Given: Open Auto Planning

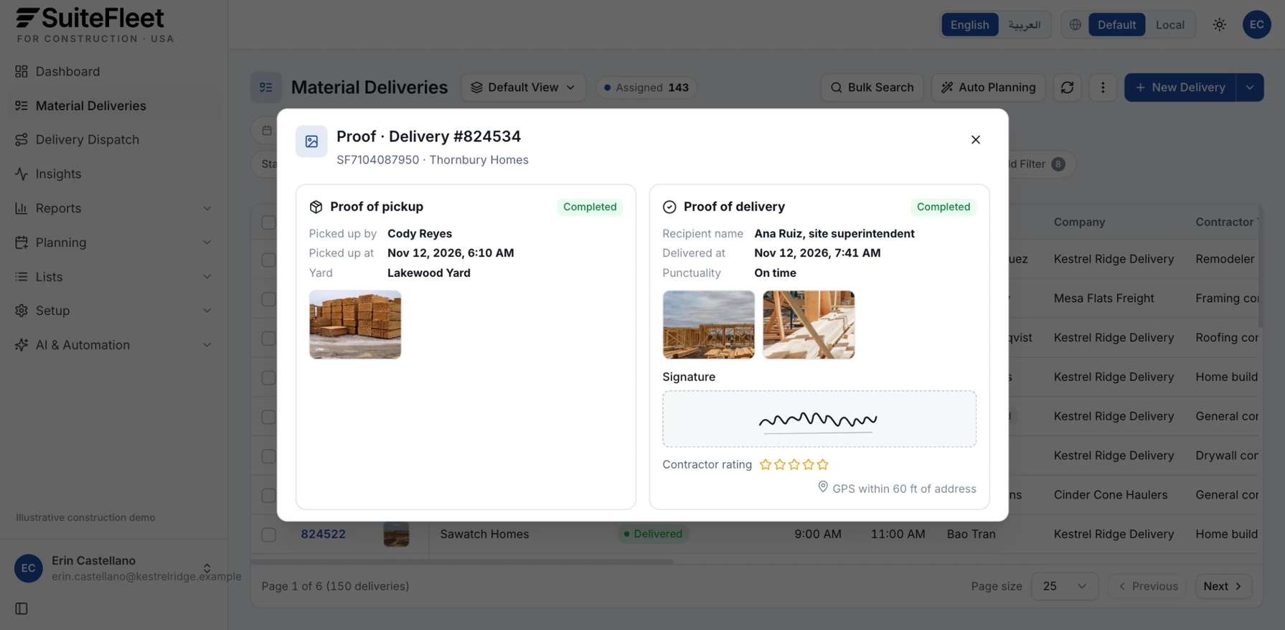Looking at the screenshot, I should click(988, 88).
